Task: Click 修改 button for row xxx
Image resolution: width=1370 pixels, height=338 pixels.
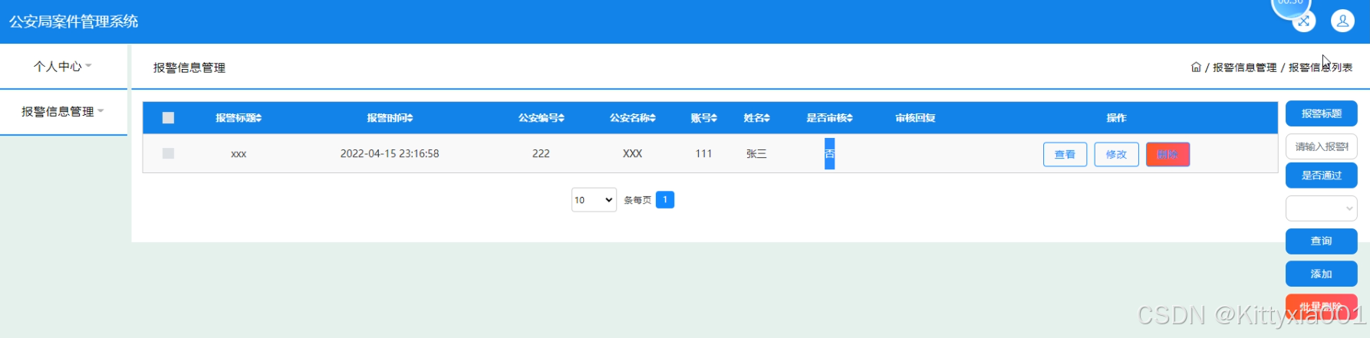Action: pos(1116,154)
